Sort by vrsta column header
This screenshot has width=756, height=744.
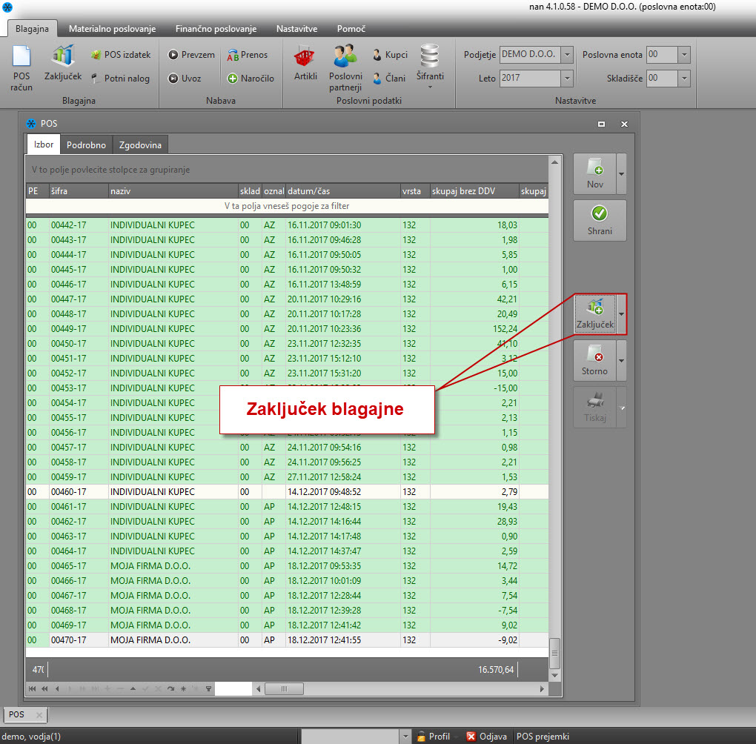point(414,191)
